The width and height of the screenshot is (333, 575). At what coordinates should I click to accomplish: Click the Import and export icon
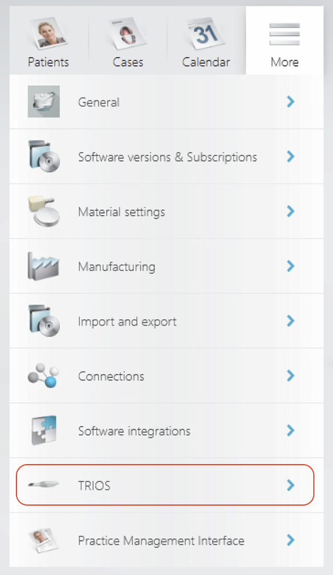(44, 321)
